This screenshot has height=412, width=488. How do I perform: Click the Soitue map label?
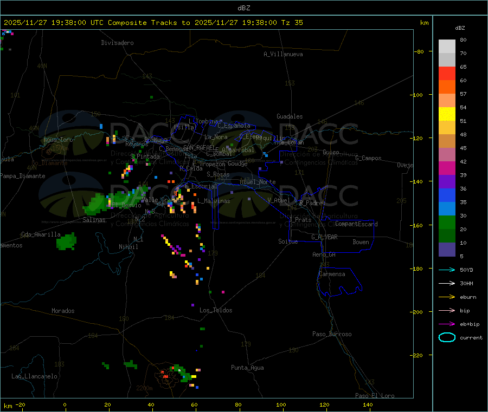288,241
